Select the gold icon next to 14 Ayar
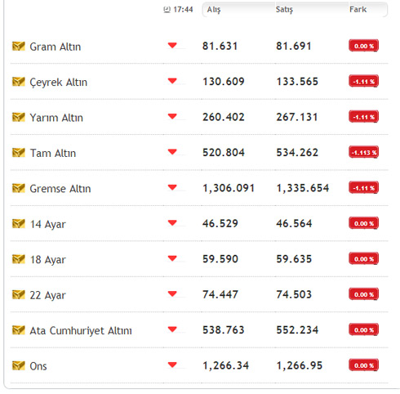 tap(19, 224)
